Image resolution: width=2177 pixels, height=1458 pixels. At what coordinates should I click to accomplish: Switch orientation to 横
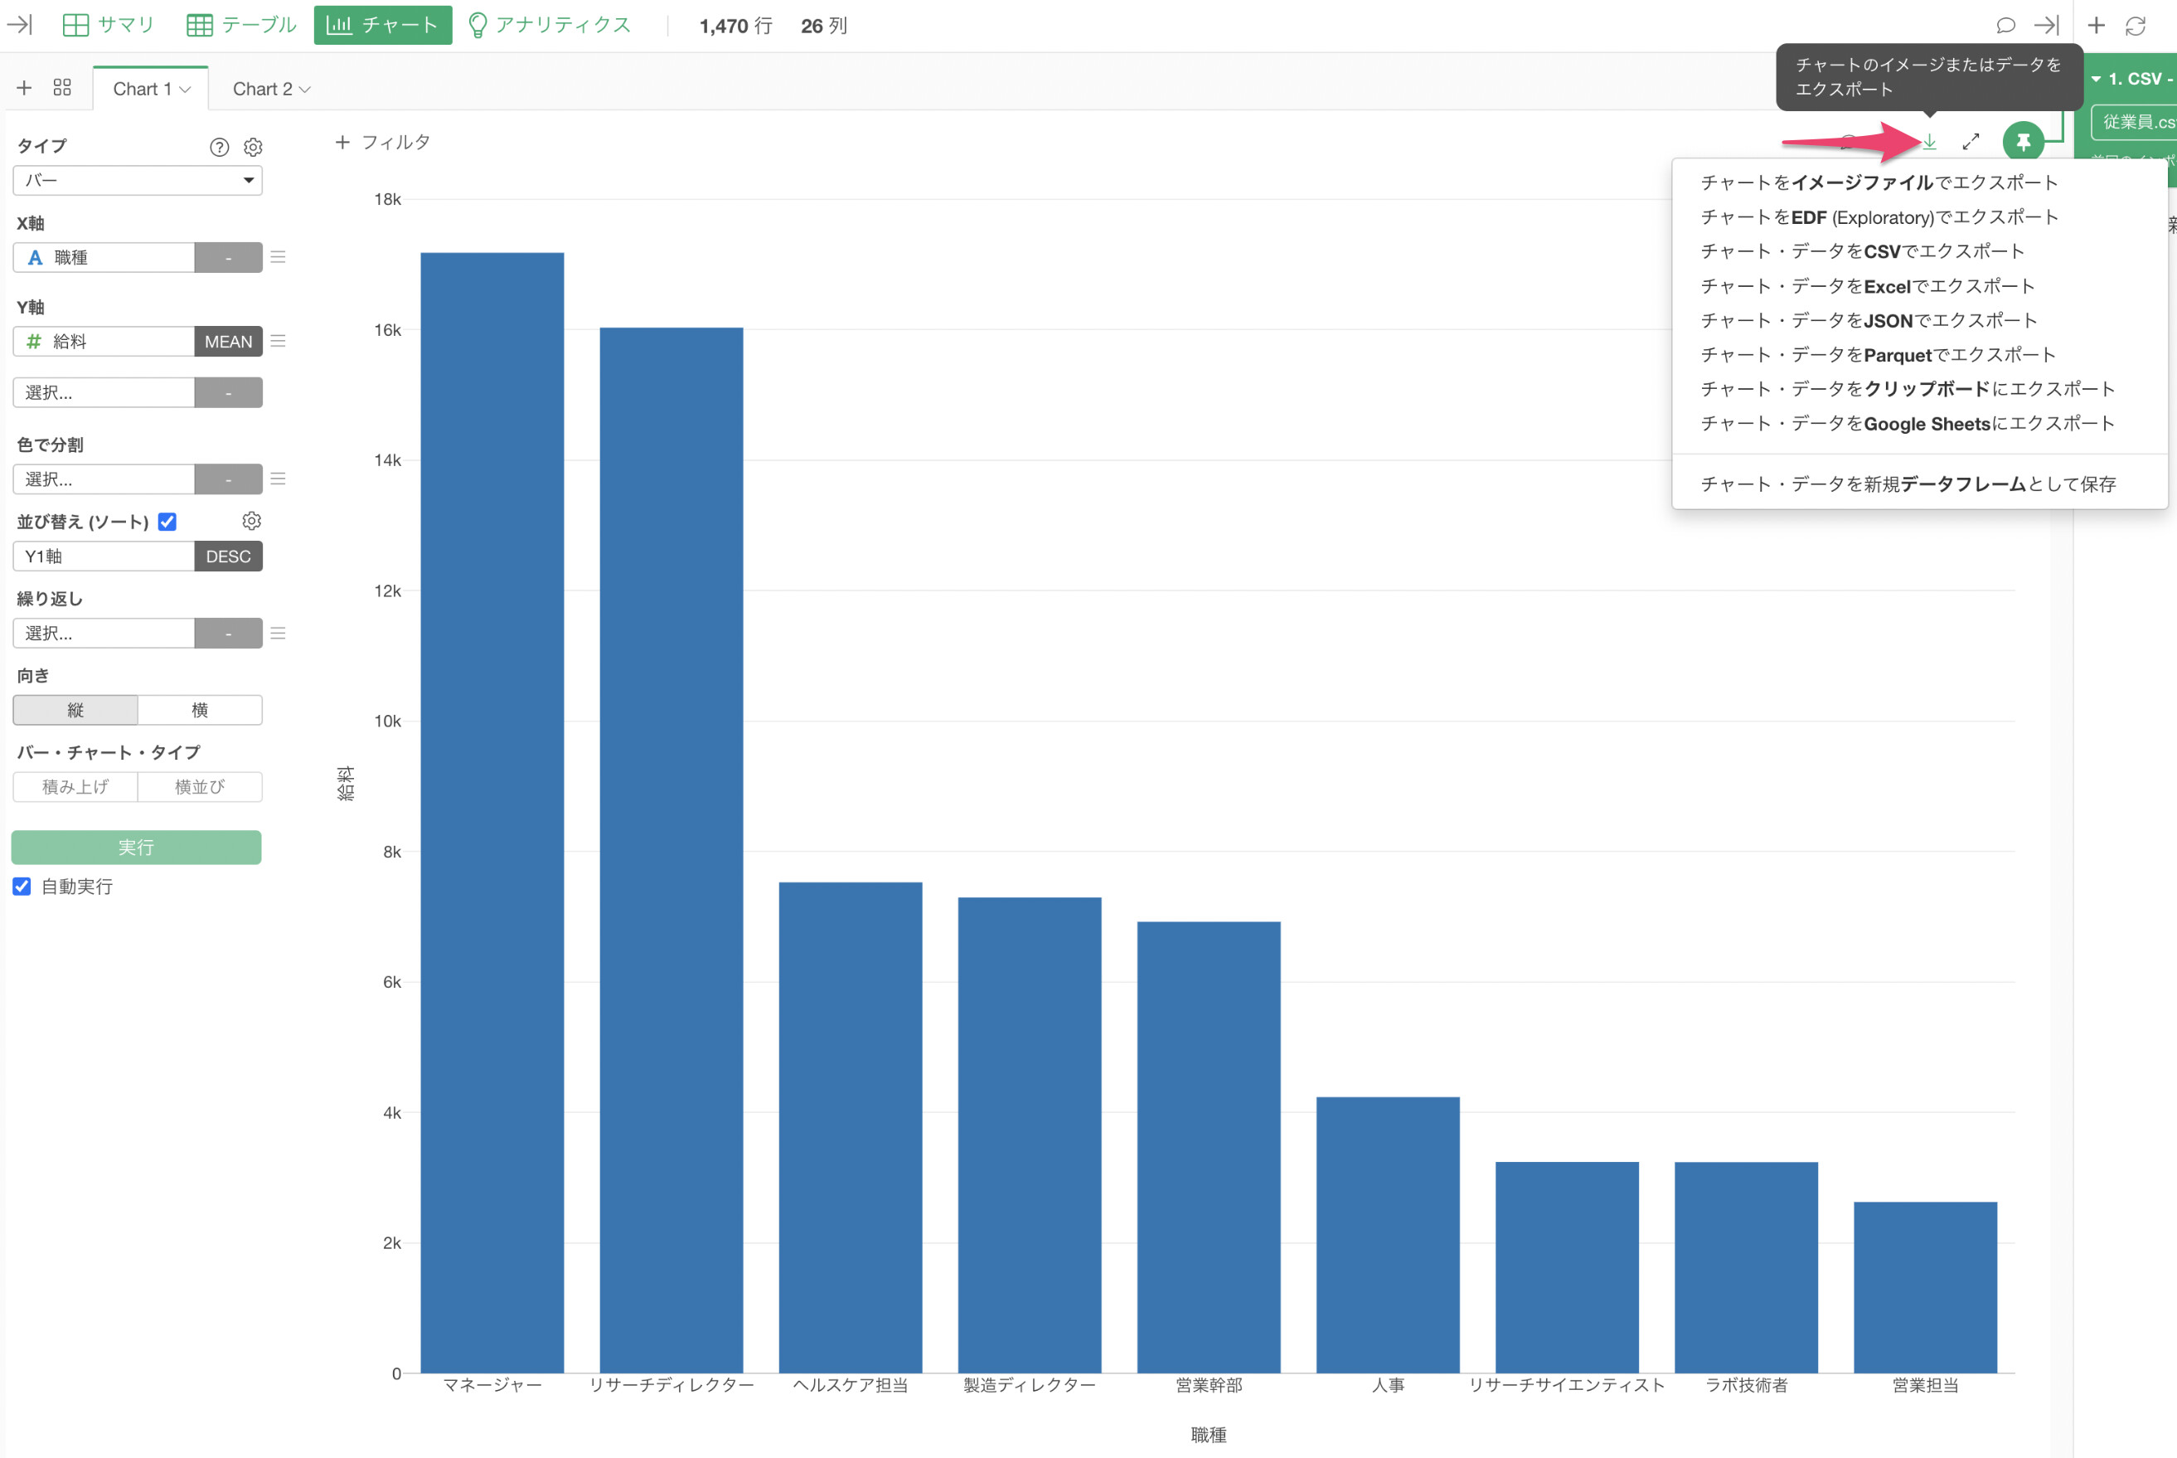200,709
